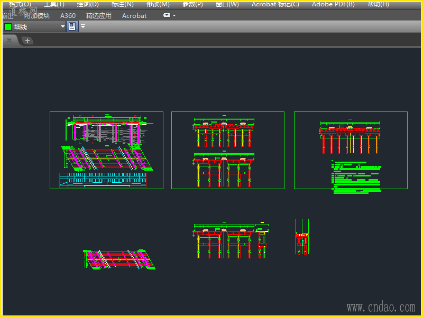The height and width of the screenshot is (317, 423).
Task: Open a new drawing tab with the plus button
Action: pos(27,40)
